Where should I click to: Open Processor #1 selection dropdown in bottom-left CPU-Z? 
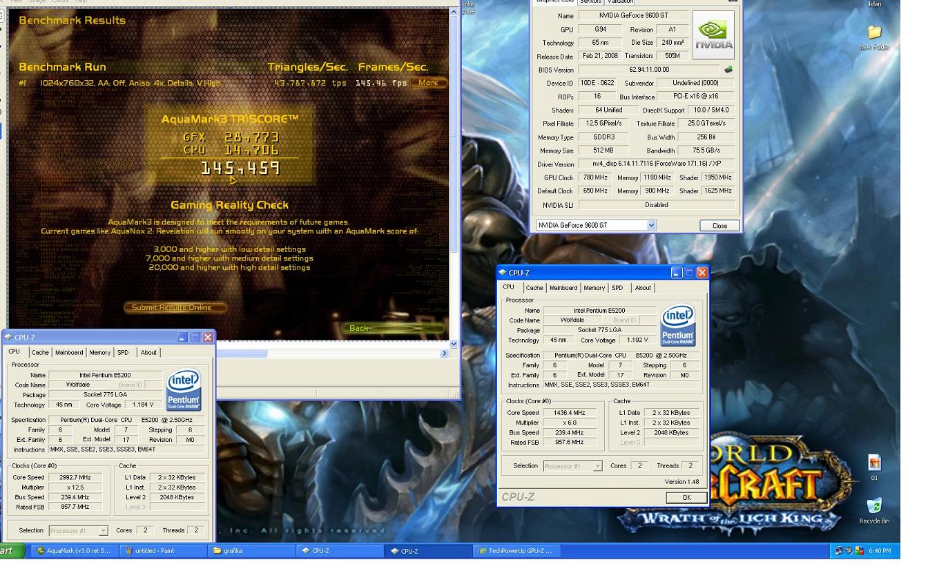78,530
